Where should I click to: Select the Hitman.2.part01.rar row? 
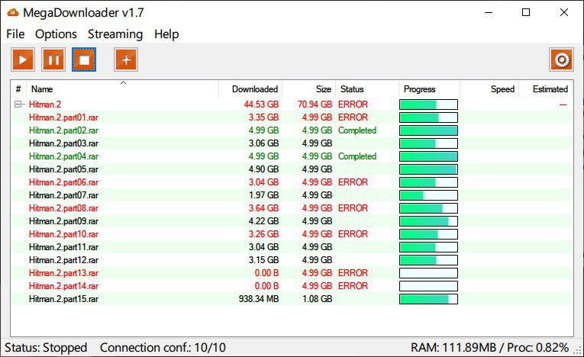(63, 117)
